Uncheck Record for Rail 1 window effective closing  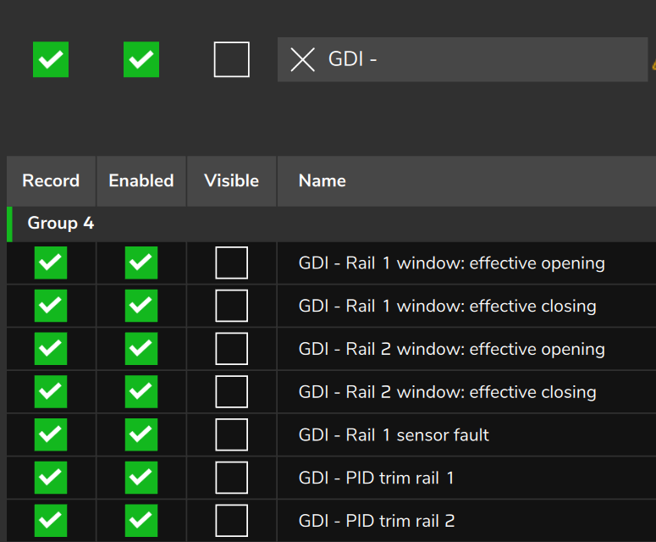51,306
